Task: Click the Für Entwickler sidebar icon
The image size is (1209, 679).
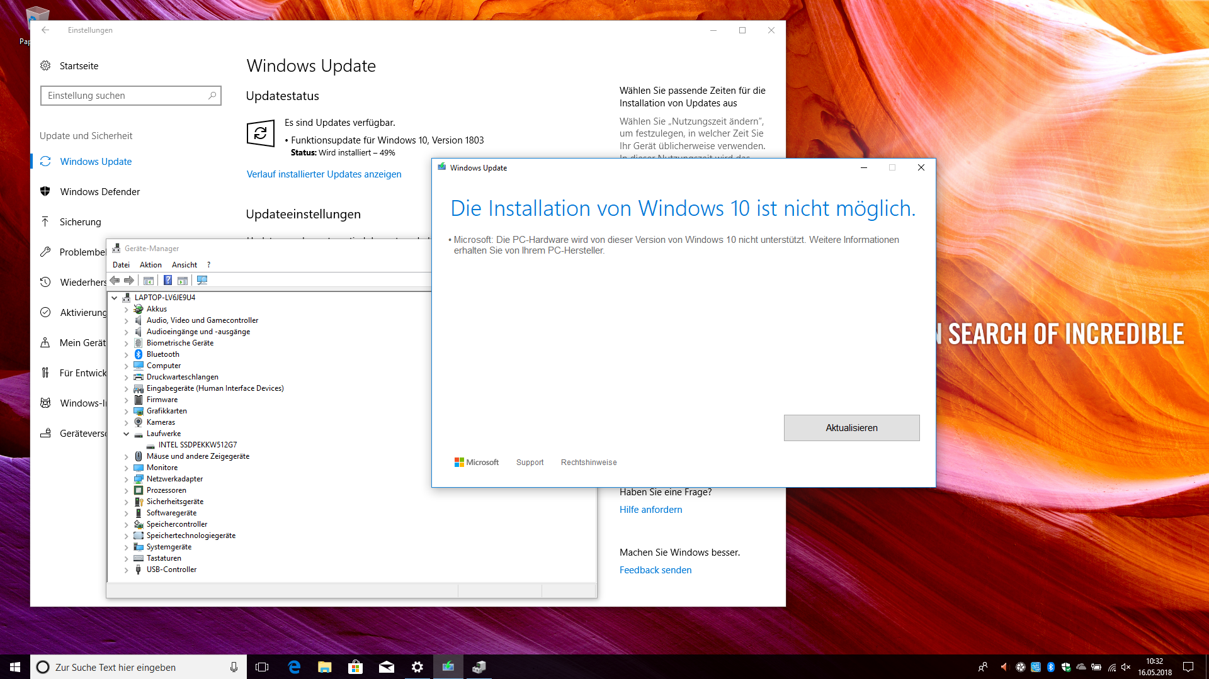Action: [x=45, y=373]
